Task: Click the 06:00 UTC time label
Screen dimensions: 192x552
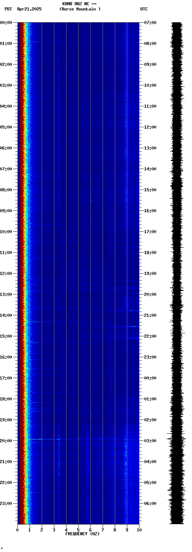Action: 150,504
